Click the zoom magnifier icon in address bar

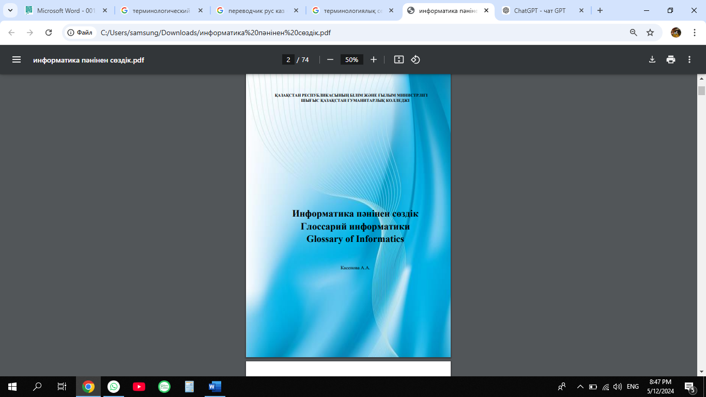click(634, 33)
